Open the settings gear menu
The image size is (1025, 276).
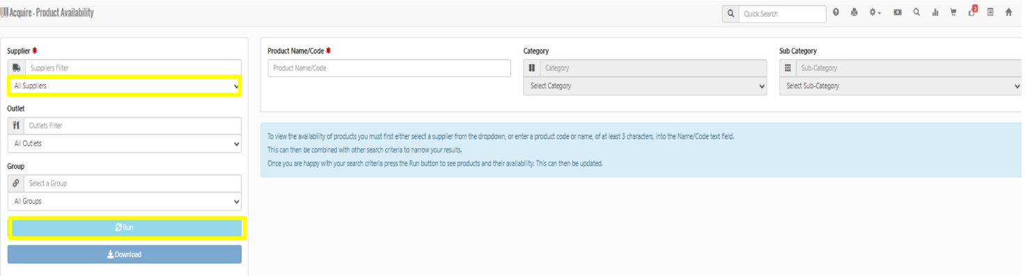coord(875,13)
